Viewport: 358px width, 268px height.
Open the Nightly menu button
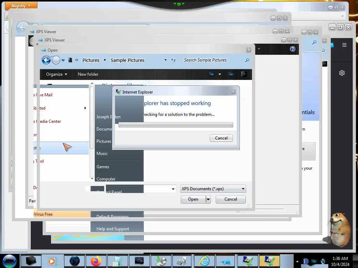21,6
